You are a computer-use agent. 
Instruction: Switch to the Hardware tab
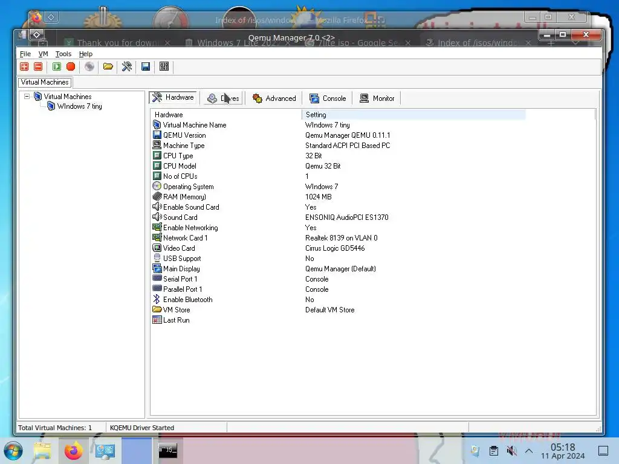point(173,97)
